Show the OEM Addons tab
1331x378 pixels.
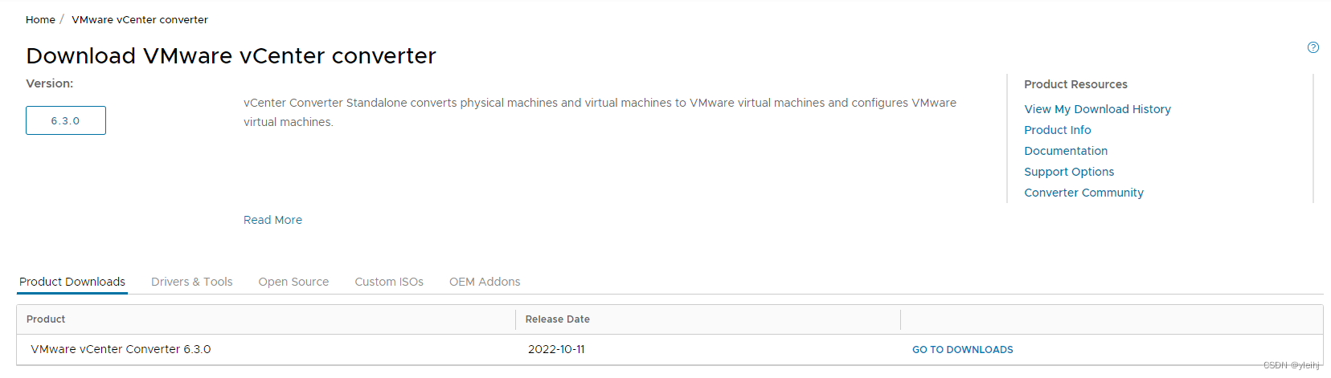pos(485,282)
